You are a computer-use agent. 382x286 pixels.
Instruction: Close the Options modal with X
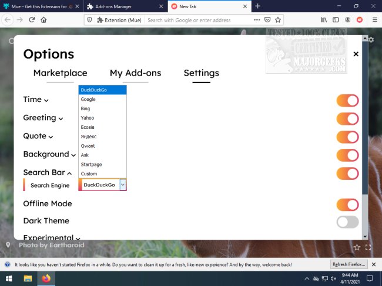(356, 54)
